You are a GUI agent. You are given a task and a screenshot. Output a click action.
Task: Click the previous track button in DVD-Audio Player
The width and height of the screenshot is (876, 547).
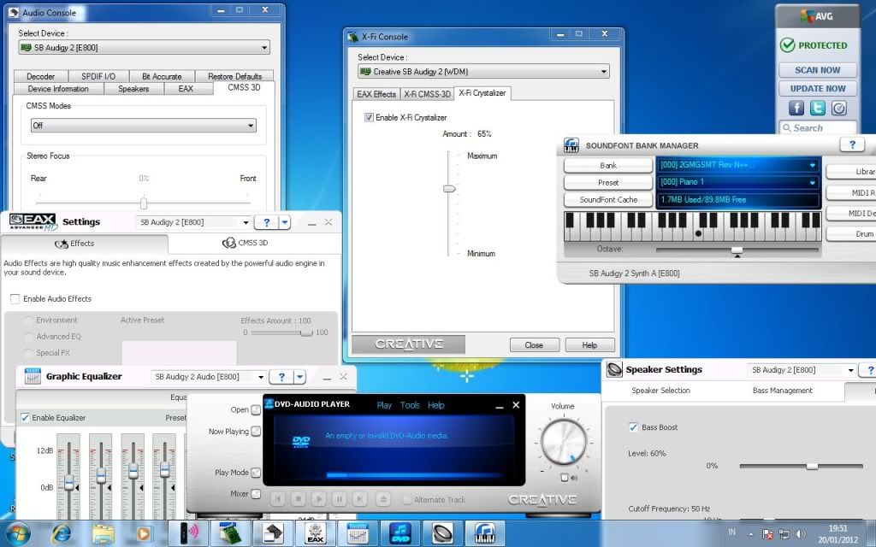(278, 499)
